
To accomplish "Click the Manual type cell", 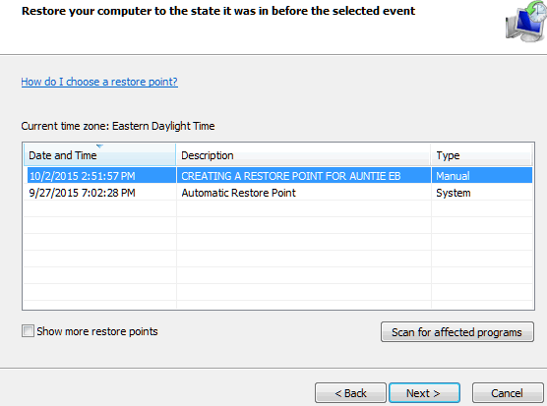I will (x=453, y=176).
